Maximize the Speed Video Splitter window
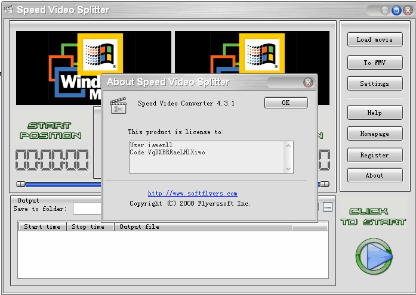The height and width of the screenshot is (295, 416). click(396, 10)
